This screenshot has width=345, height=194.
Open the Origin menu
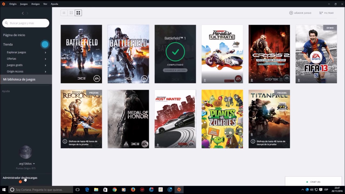pos(13,4)
